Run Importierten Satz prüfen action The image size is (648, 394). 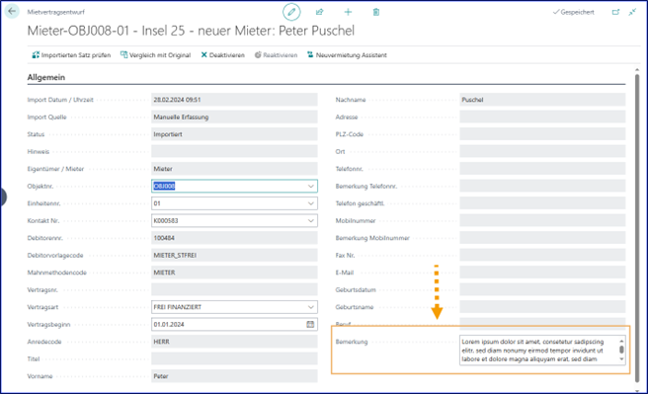[71, 55]
